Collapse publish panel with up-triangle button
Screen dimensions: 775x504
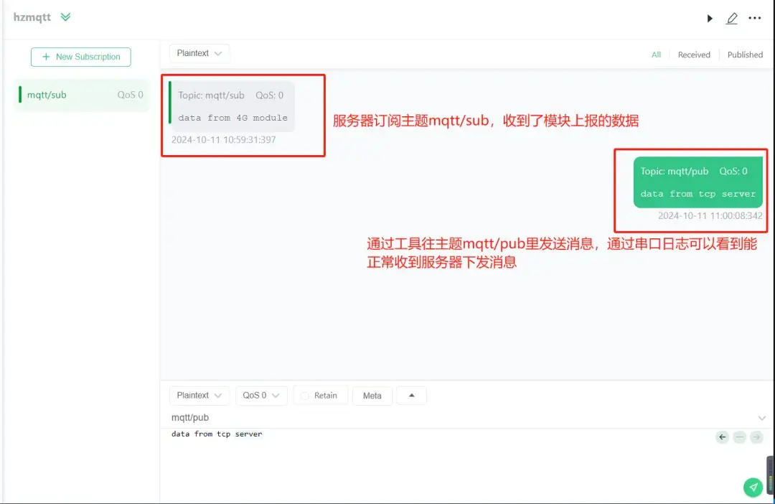tap(411, 396)
